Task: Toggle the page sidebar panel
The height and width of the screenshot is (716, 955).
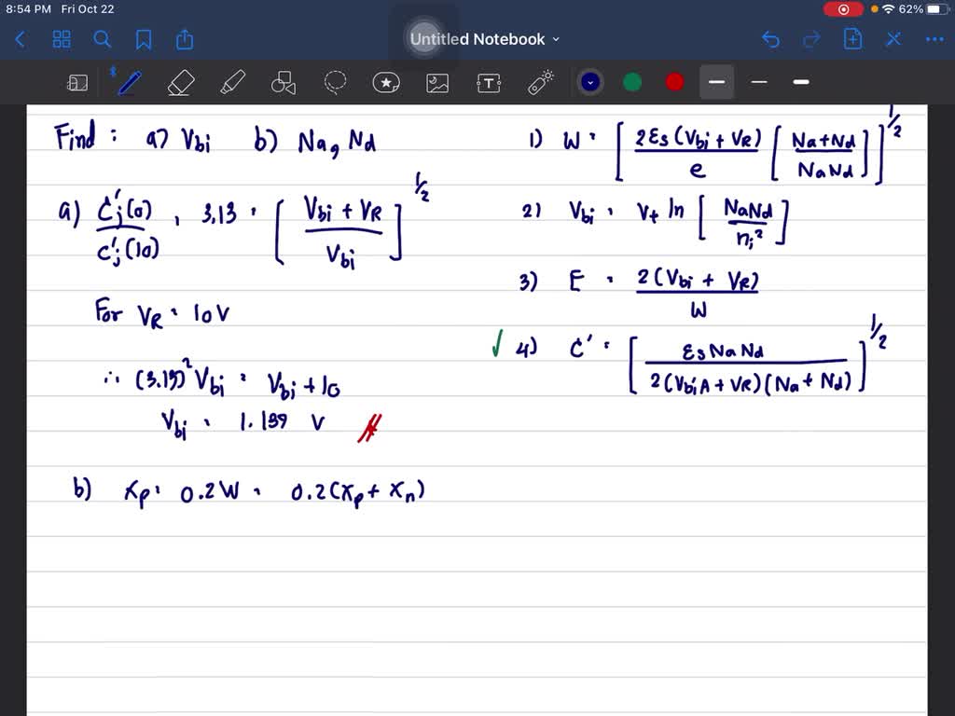Action: pyautogui.click(x=78, y=82)
